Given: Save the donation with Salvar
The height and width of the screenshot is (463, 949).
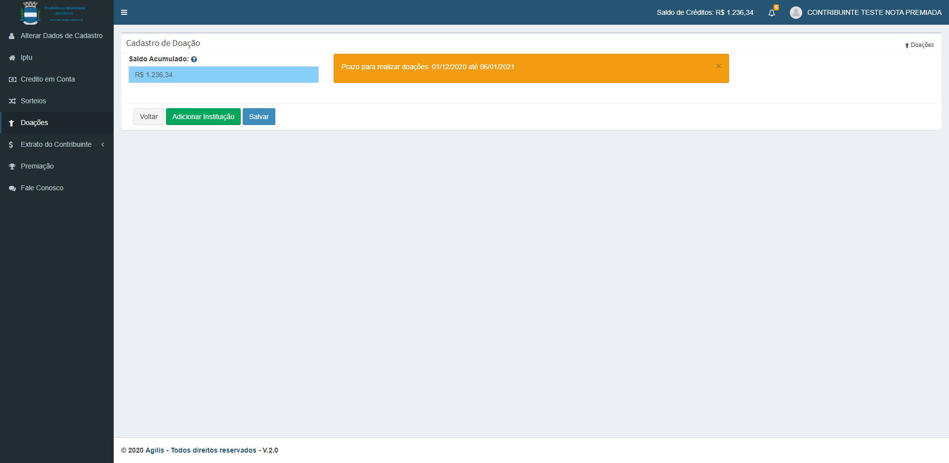Looking at the screenshot, I should point(259,117).
